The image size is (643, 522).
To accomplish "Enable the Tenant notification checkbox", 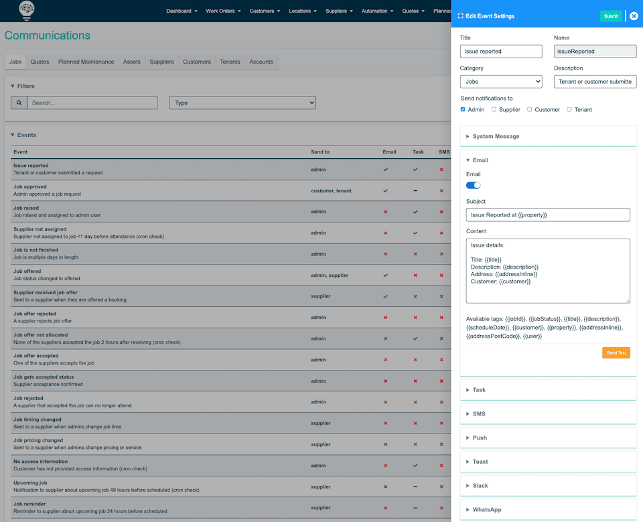I will click(569, 109).
